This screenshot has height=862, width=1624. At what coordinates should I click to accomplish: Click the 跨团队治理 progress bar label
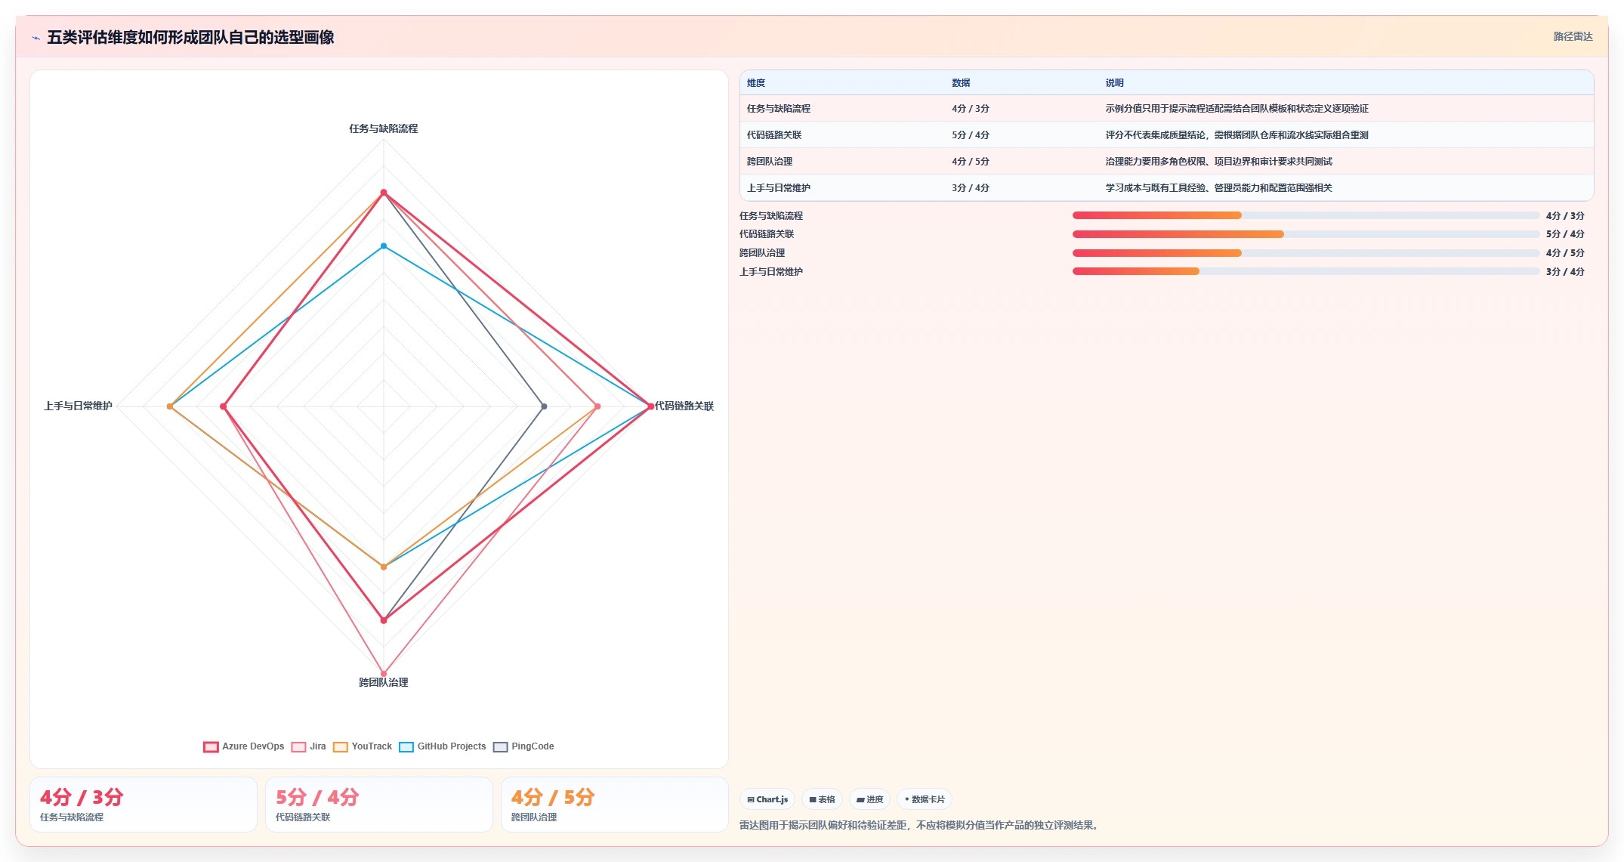(x=762, y=253)
